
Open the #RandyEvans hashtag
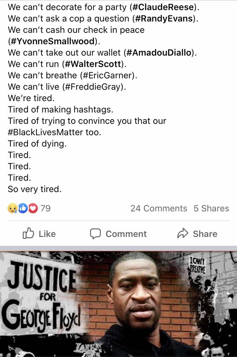pyautogui.click(x=164, y=18)
